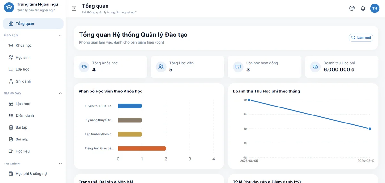Go to Điểm danh attendance
The width and height of the screenshot is (385, 183).
coord(33,115)
